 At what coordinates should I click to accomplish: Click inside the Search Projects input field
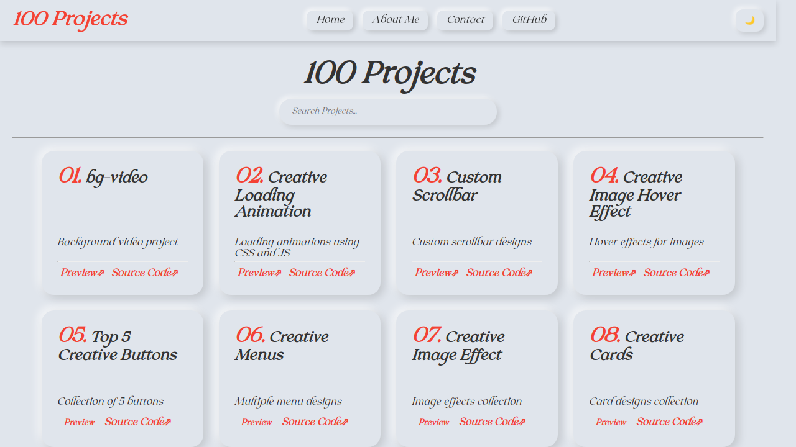point(387,111)
